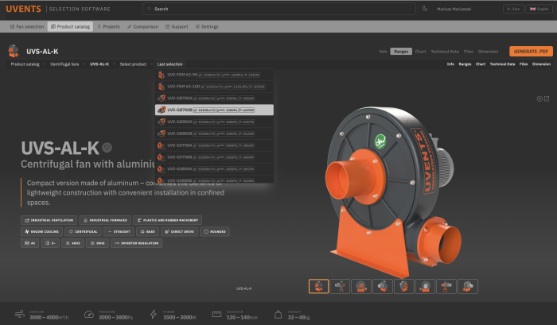Click the pressure gauge icon in bottom bar
Image resolution: width=557 pixels, height=325 pixels.
pos(89,315)
